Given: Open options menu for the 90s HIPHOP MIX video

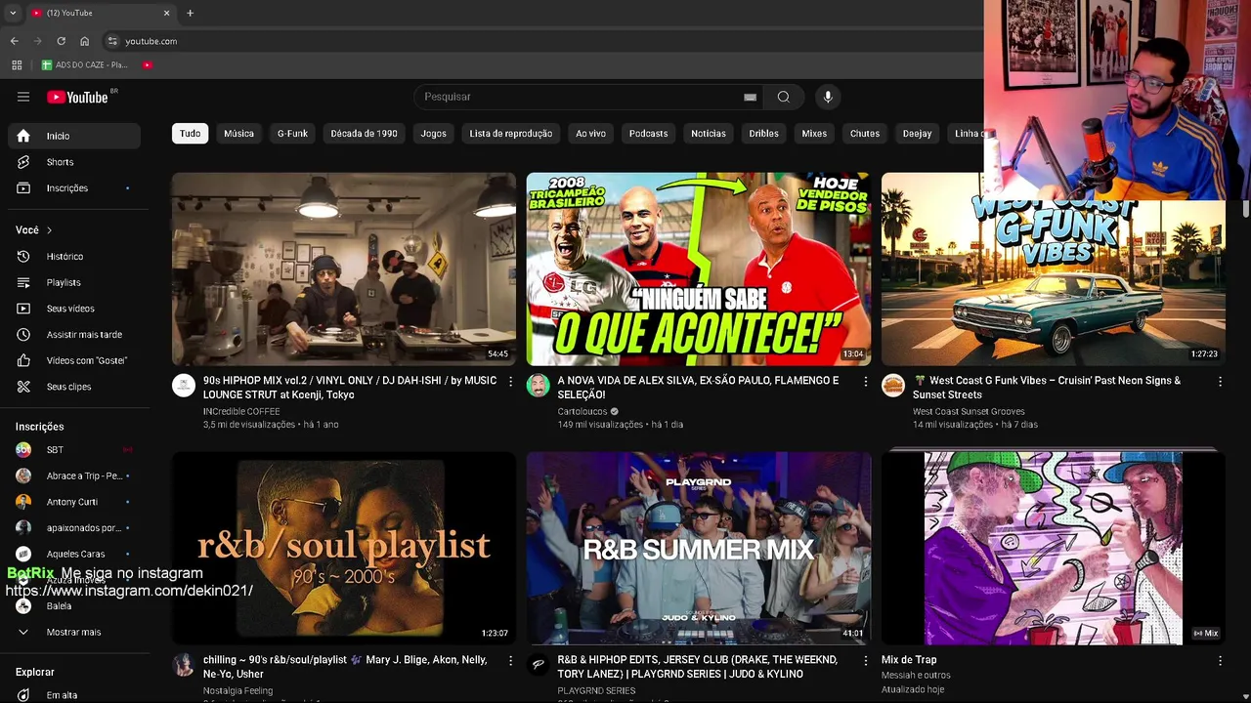Looking at the screenshot, I should pyautogui.click(x=510, y=381).
